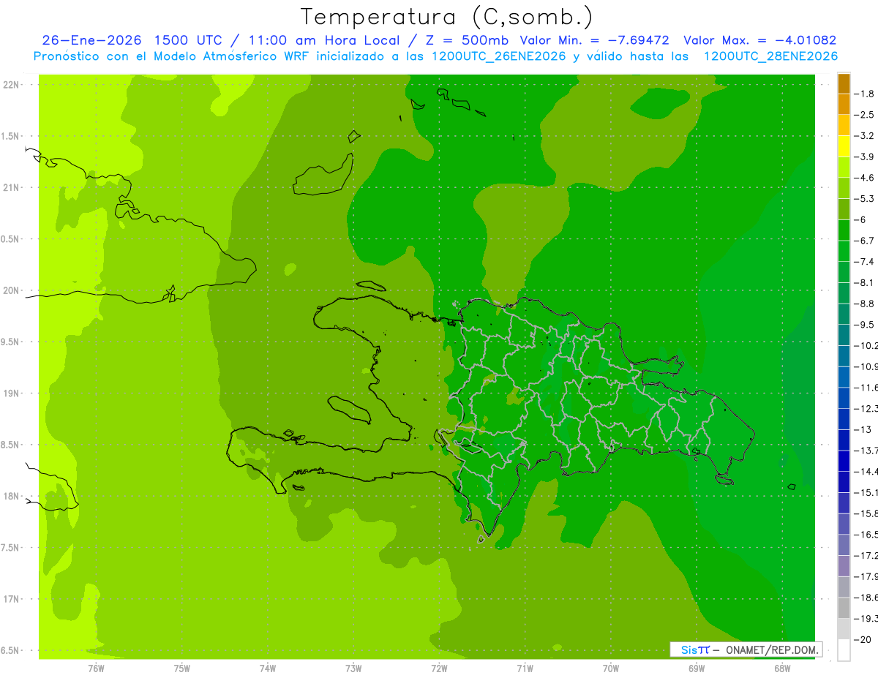Click the '21N' latitude label

click(10, 188)
